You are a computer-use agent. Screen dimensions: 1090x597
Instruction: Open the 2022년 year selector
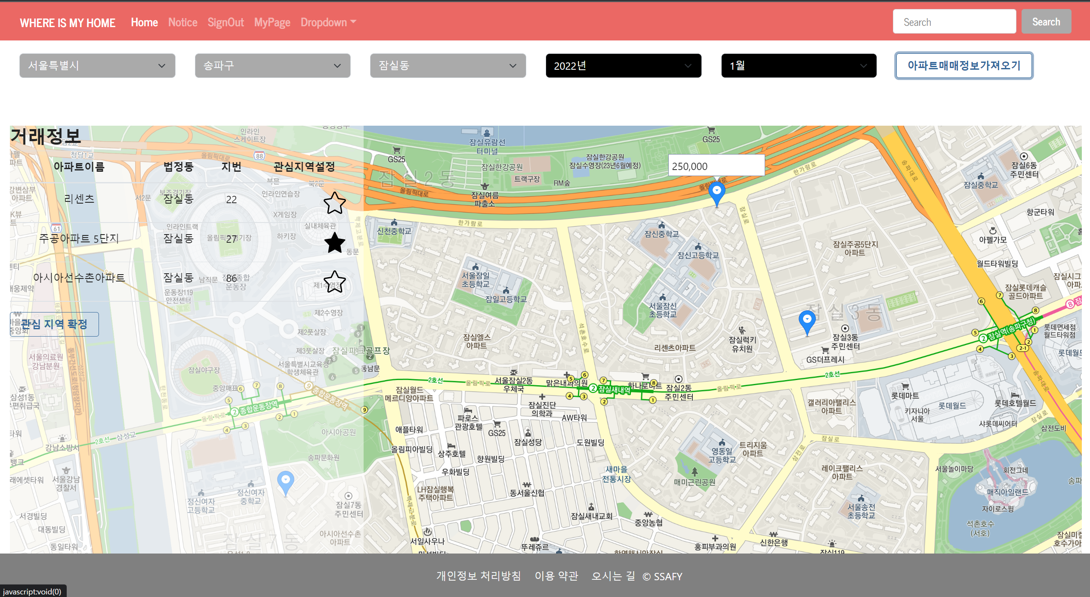(x=623, y=66)
